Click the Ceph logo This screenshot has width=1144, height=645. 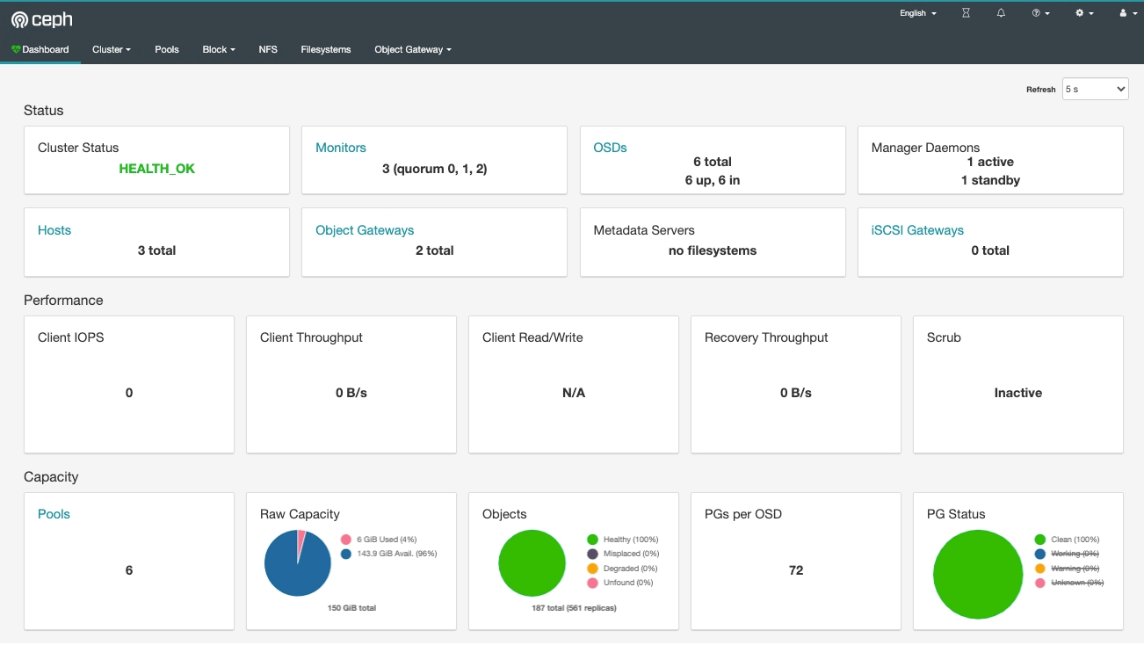[x=41, y=20]
